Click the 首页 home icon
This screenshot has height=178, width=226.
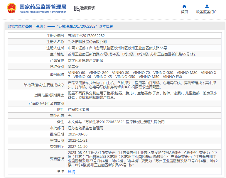184,6
